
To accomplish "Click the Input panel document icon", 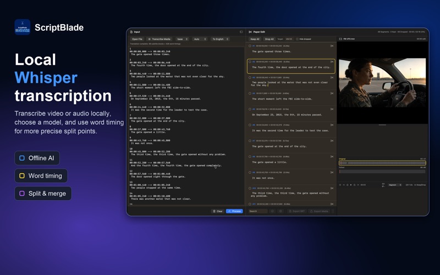I will coord(131,32).
